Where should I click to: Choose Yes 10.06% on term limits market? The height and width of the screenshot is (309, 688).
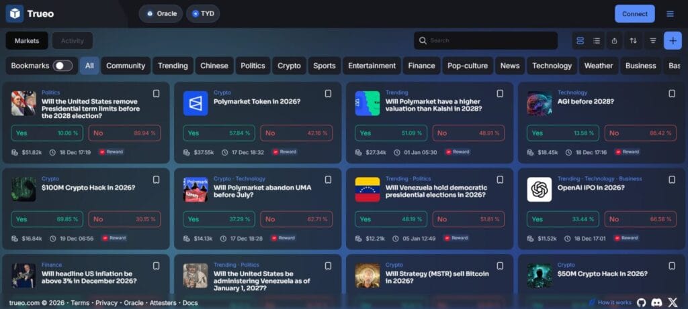click(47, 133)
